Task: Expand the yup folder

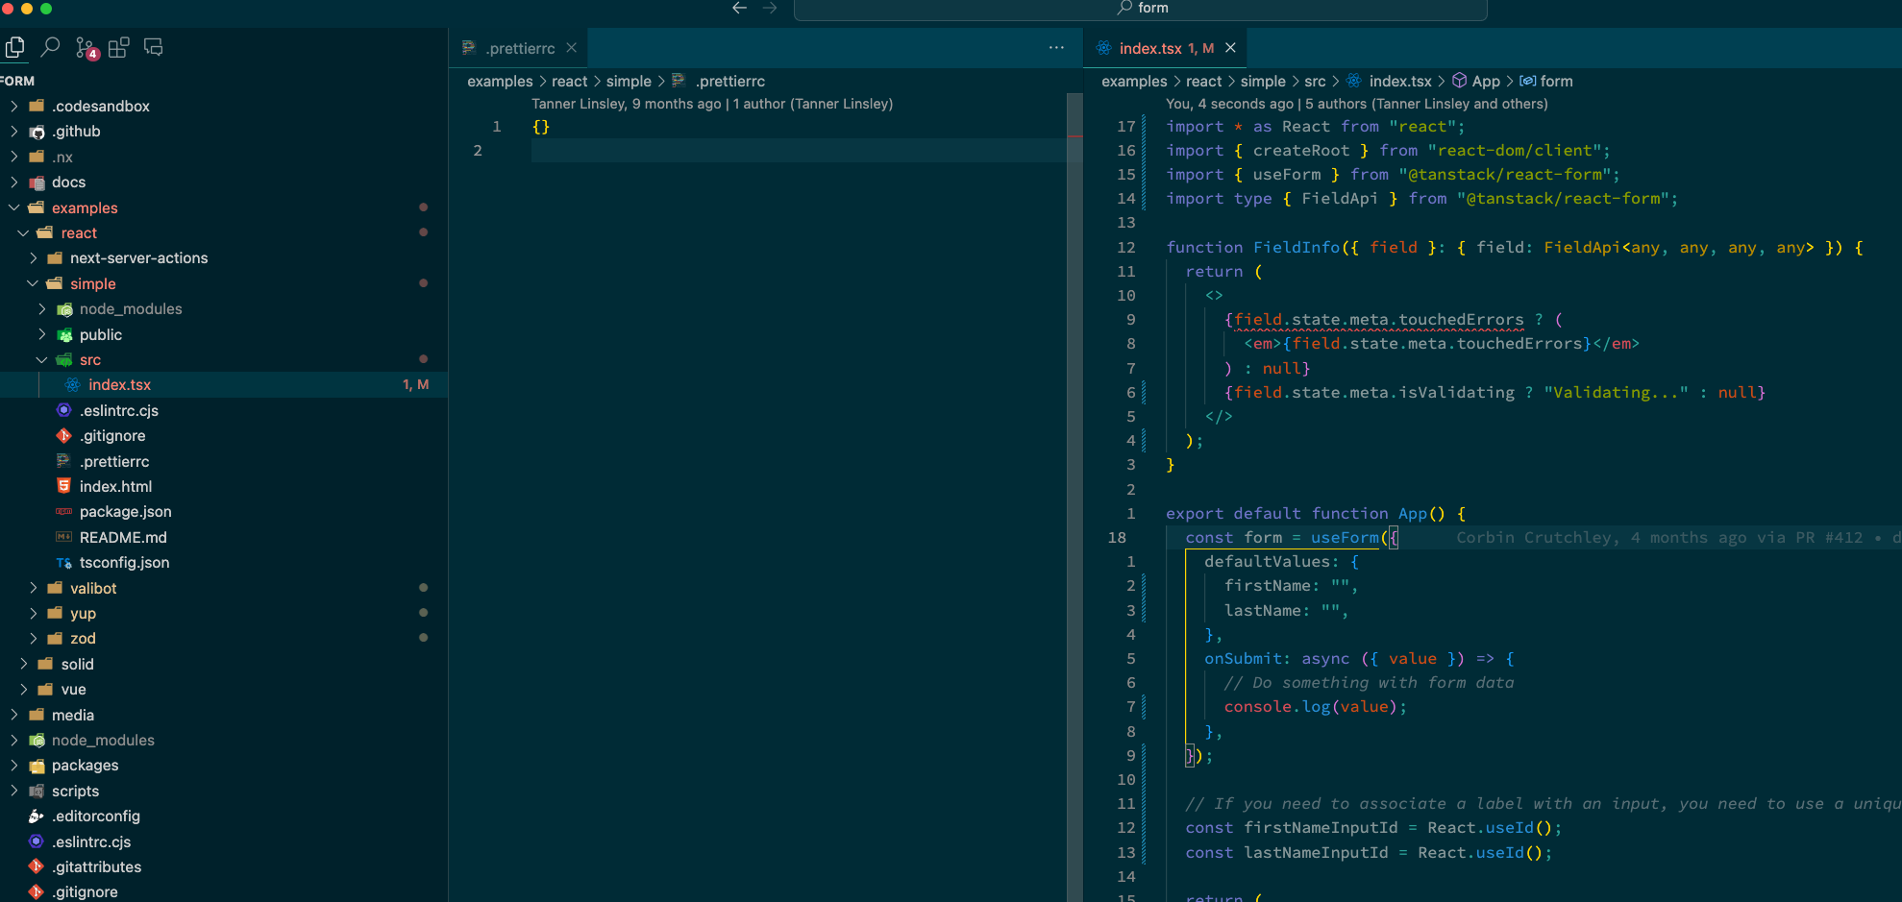Action: tap(33, 613)
